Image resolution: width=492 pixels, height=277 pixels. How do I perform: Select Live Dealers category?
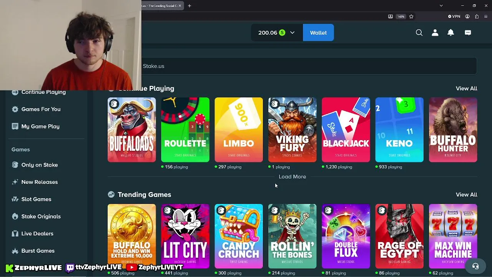(x=37, y=234)
